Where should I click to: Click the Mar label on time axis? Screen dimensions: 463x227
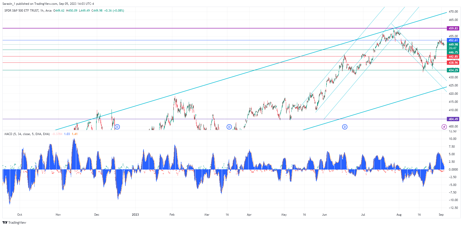click(x=207, y=215)
